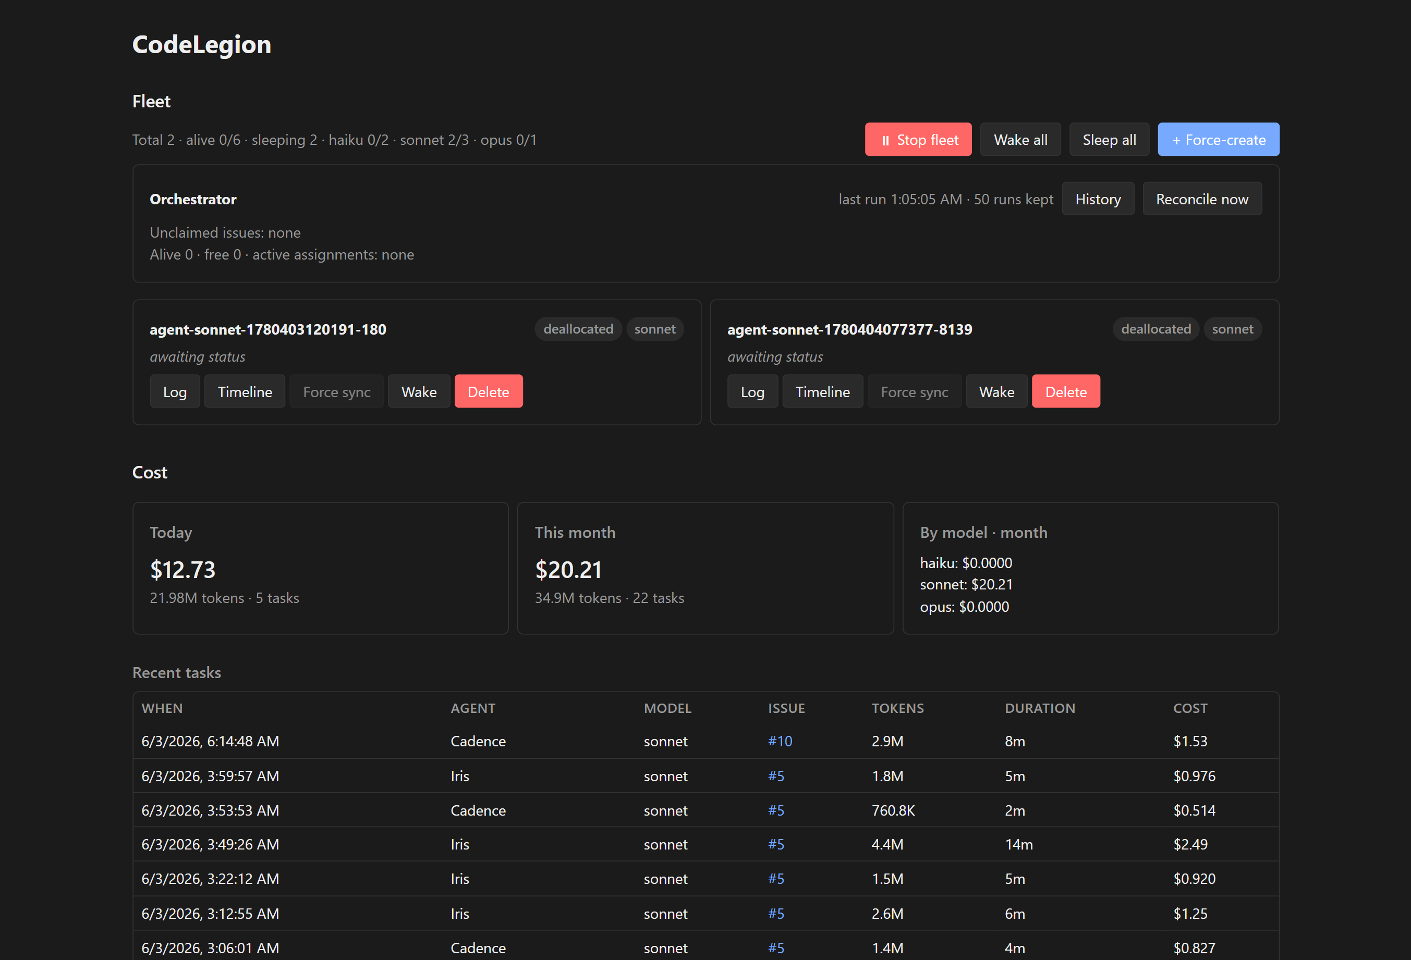Screen dimensions: 1411x960
Task: Click the 'opus: $0.0000' line
Action: pyautogui.click(x=964, y=606)
